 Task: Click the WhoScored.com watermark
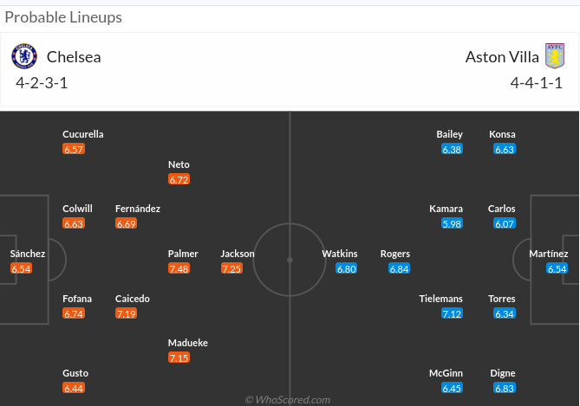[x=288, y=400]
